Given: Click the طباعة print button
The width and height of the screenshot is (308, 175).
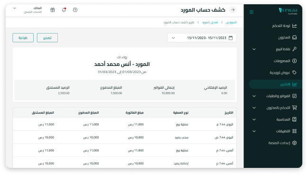Looking at the screenshot, I should click(23, 37).
